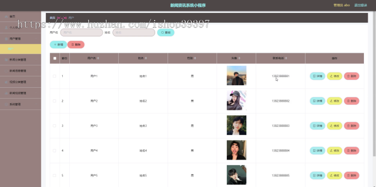The image size is (376, 187).
Task: Collapse the 用户管理 sidebar menu
Action: coord(20,38)
